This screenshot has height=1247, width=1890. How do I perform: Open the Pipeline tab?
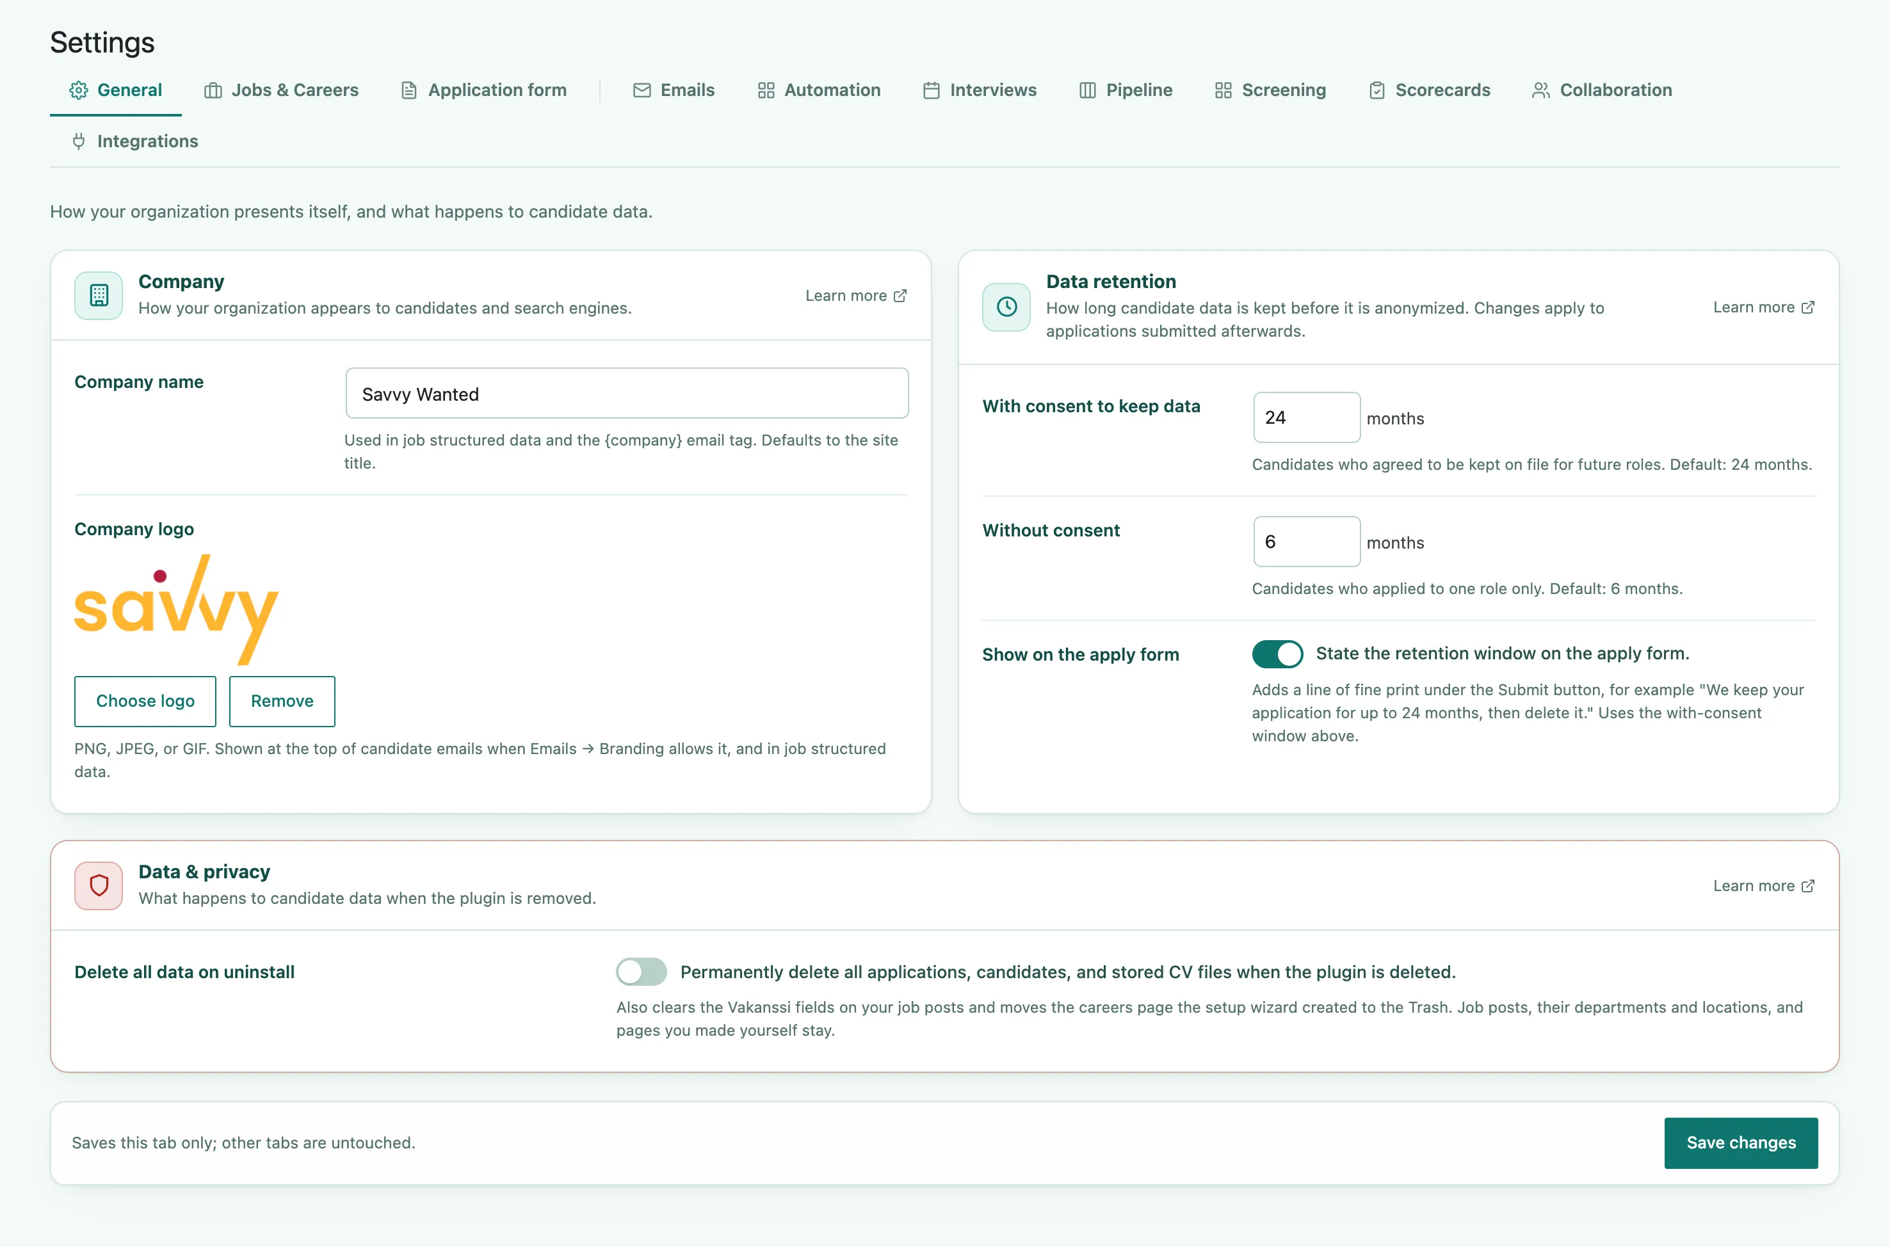coord(1126,90)
